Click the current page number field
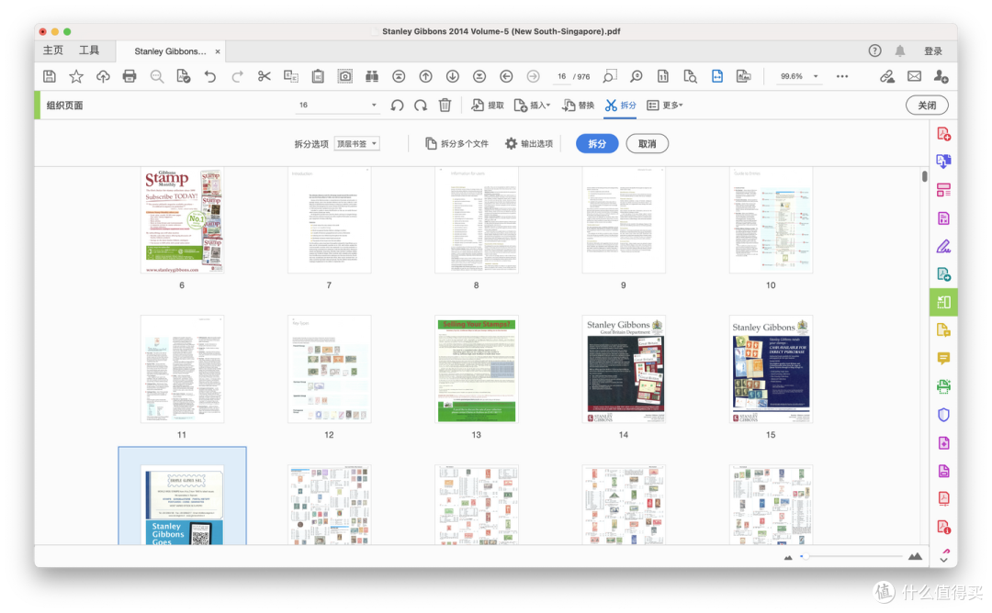This screenshot has height=613, width=992. click(x=562, y=76)
